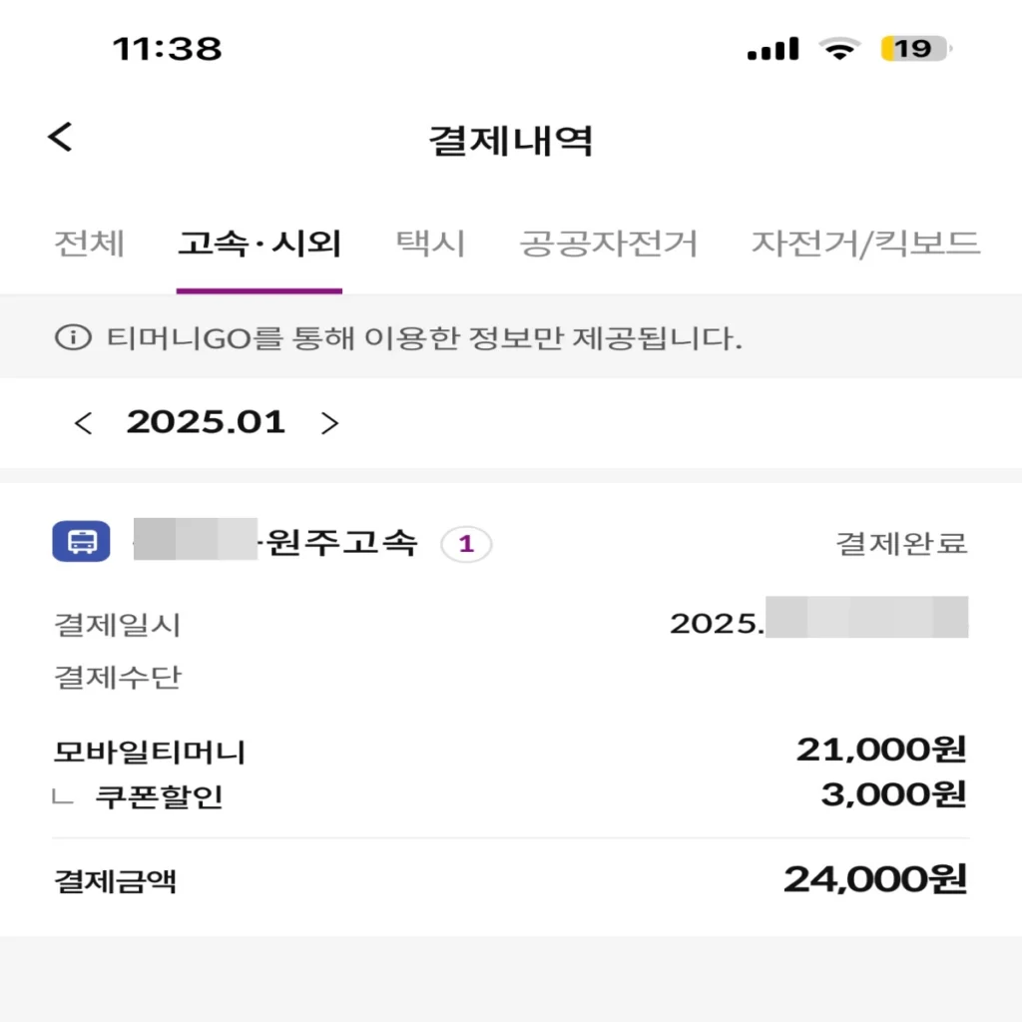The width and height of the screenshot is (1022, 1022).
Task: Tap the blue bus route icon
Action: pos(81,544)
